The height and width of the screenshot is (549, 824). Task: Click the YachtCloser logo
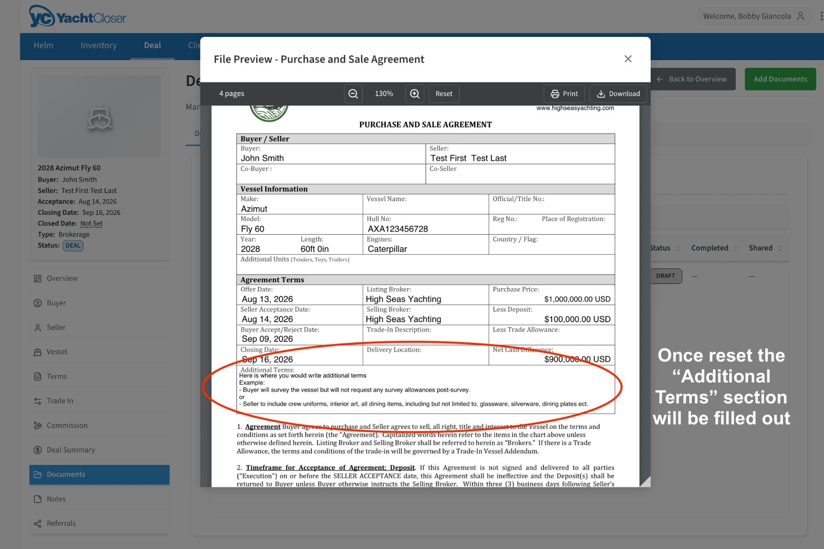pyautogui.click(x=78, y=16)
